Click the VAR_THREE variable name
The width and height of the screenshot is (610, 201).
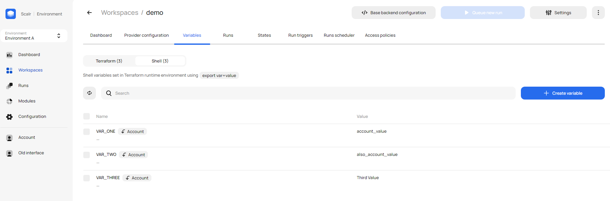tap(108, 178)
